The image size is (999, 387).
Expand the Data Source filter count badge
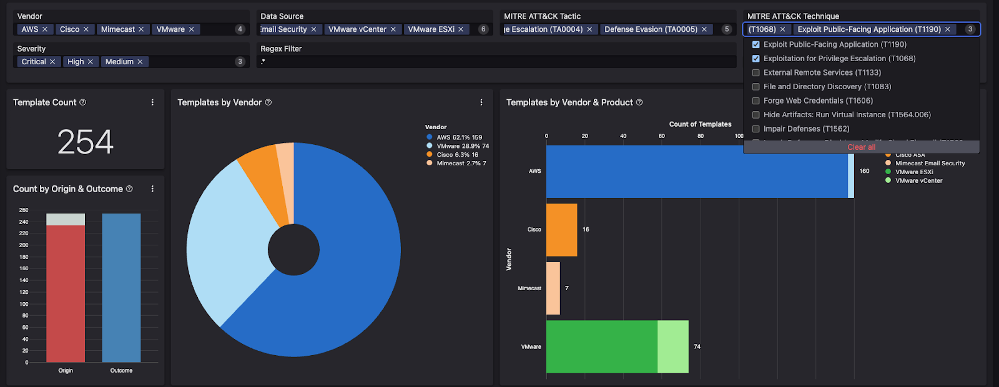coord(483,29)
